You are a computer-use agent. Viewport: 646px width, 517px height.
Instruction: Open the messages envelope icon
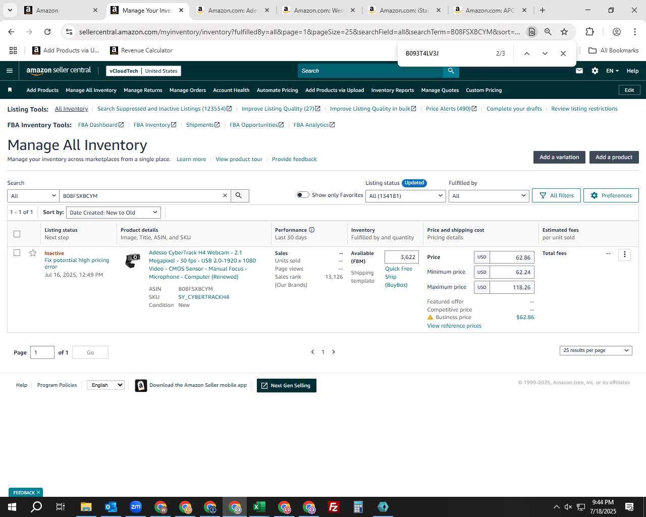[579, 71]
